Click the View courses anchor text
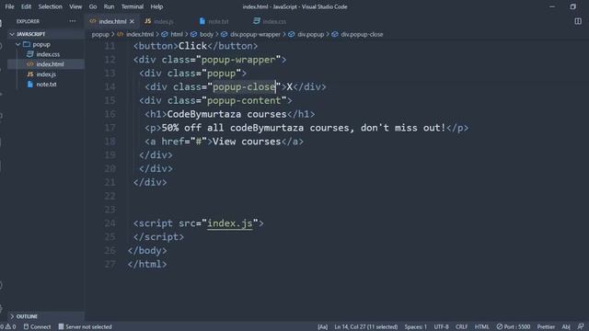This screenshot has height=331, width=589. [247, 142]
